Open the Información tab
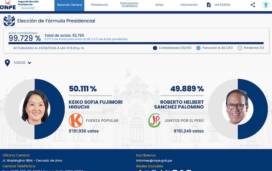 click(189, 5)
